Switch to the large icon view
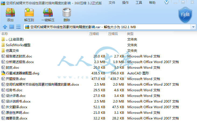Viewport: 197px width, 131px height. click(x=12, y=27)
